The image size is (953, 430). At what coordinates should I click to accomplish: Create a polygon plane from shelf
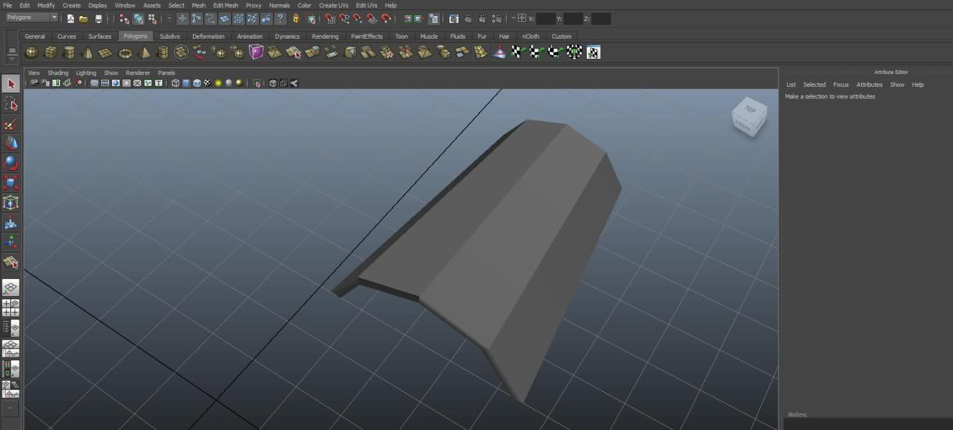[106, 53]
